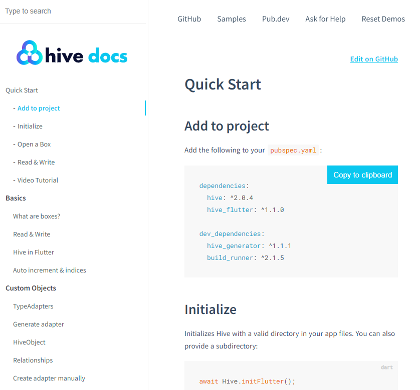Click the Quick Start main heading
Viewport: 420px width, 390px height.
click(x=223, y=84)
